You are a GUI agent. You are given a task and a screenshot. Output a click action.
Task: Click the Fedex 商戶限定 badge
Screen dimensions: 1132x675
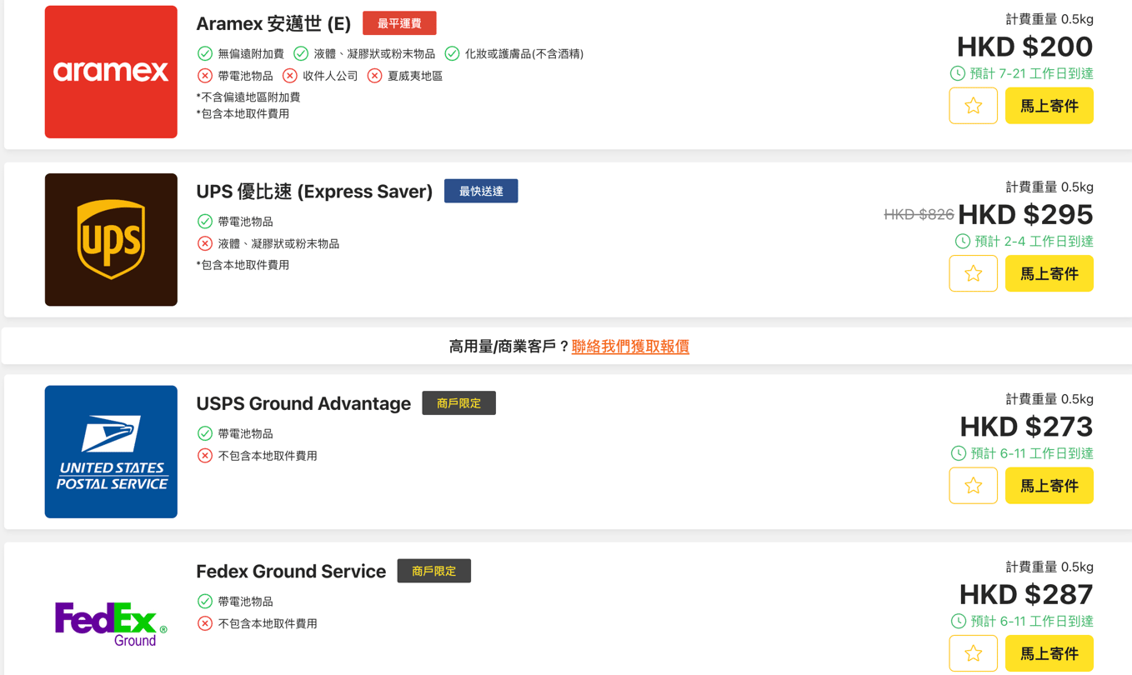click(433, 571)
